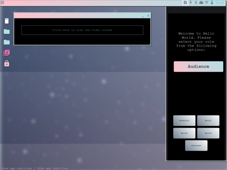The height and width of the screenshot is (170, 227).
Task: Open the Wi-Fi status icon
Action: [x=206, y=3]
